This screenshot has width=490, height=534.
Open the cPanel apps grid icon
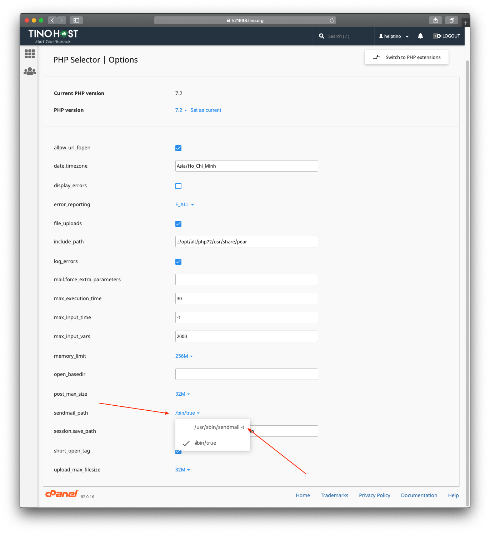click(x=30, y=54)
